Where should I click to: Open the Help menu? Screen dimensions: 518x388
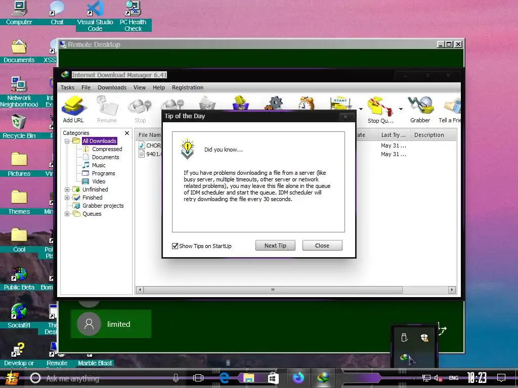pos(158,87)
